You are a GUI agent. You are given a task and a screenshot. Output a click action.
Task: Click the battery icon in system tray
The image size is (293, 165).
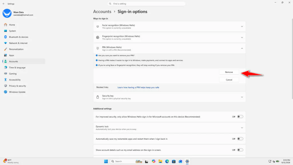coord(278,161)
